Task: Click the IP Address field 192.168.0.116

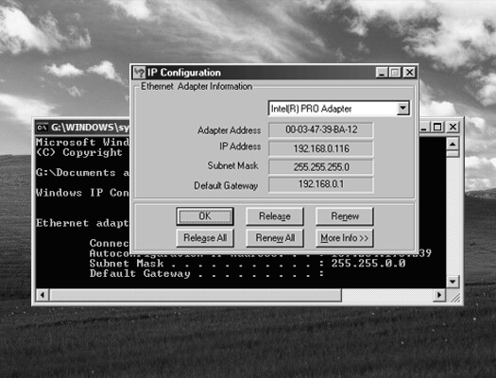Action: tap(321, 148)
